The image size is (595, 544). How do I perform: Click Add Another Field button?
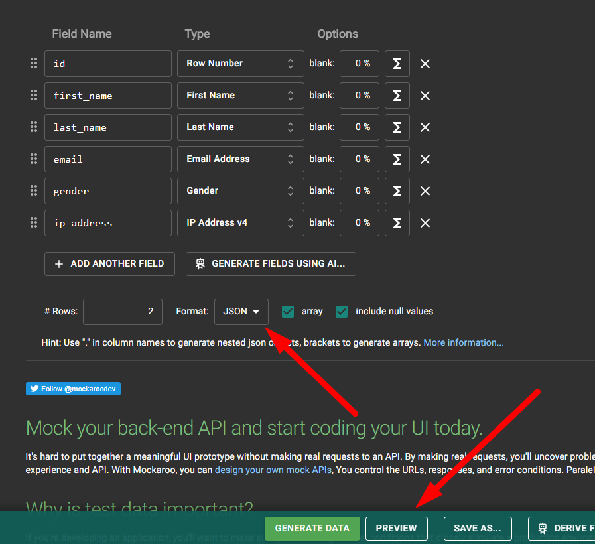pyautogui.click(x=109, y=263)
